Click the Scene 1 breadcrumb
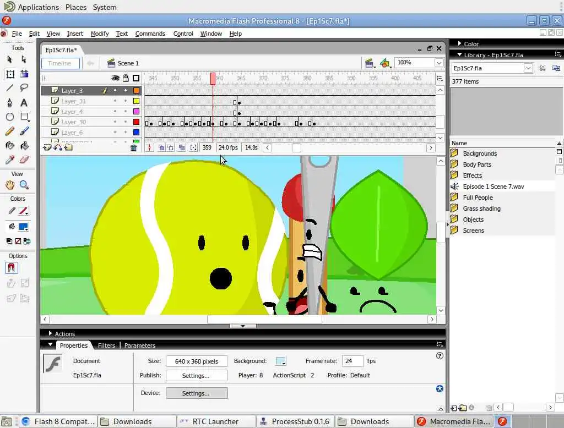This screenshot has width=564, height=428. (123, 63)
